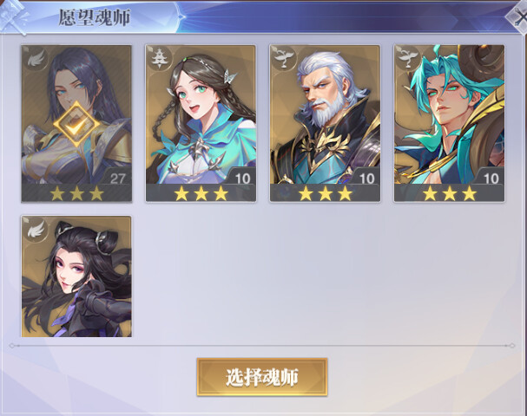Viewport: 527px width, 416px height.
Task: Select the teal-haired horned hero card
Action: point(450,123)
